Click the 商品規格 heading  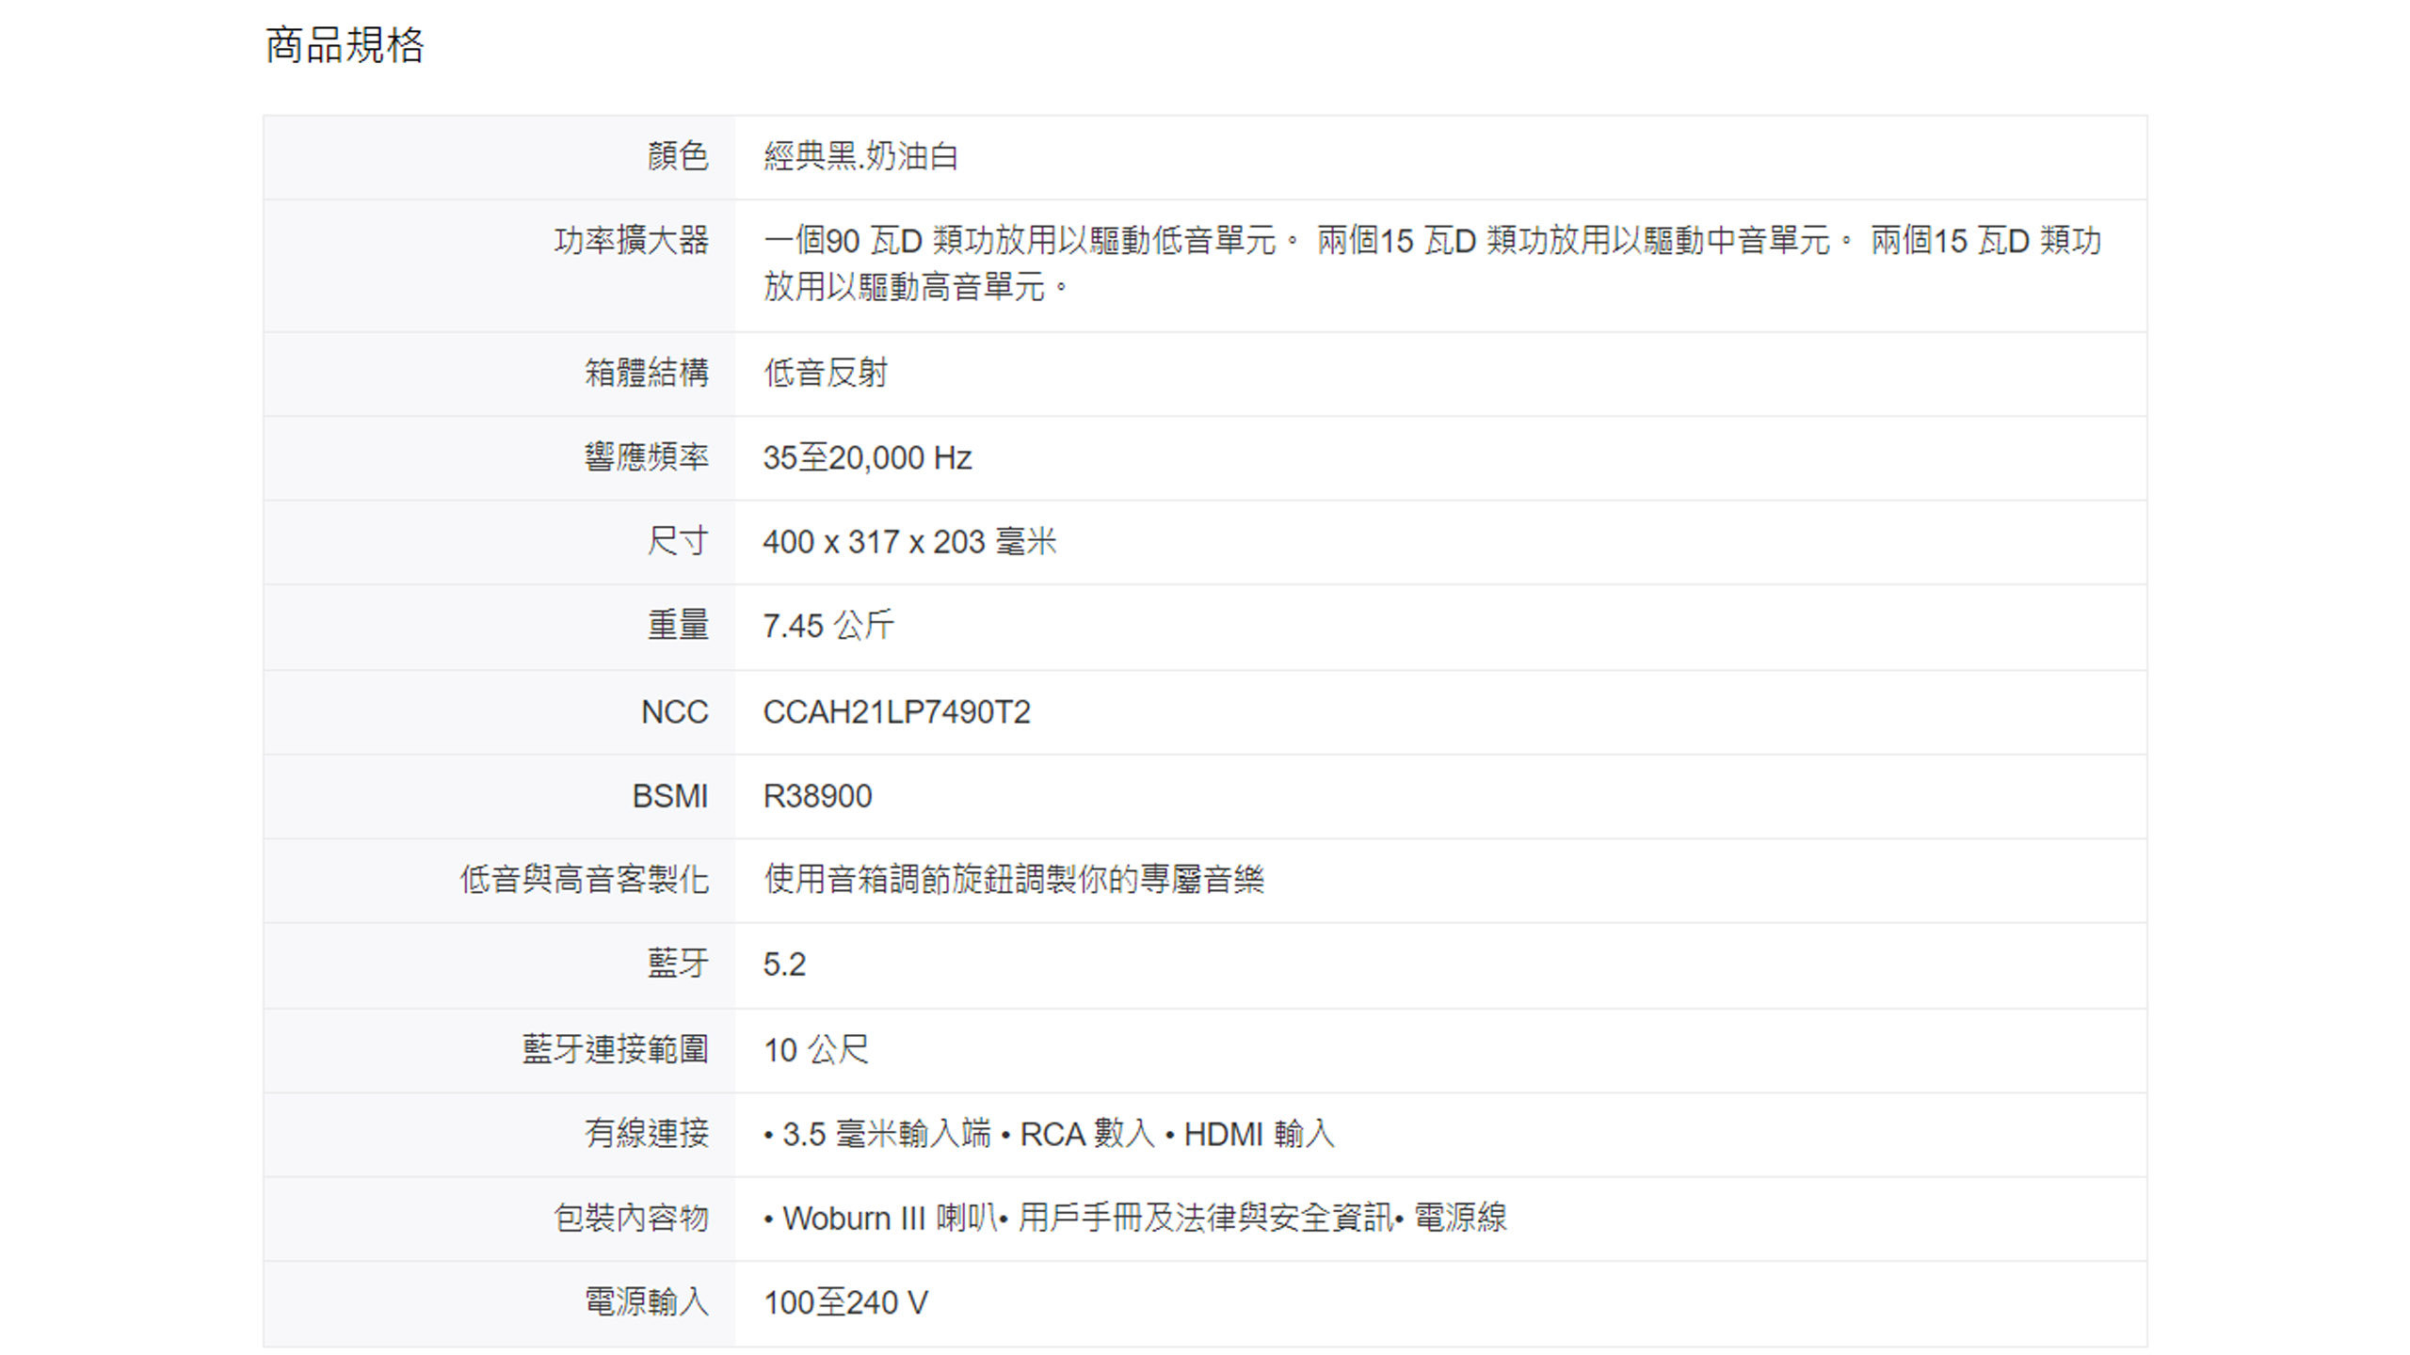[345, 45]
